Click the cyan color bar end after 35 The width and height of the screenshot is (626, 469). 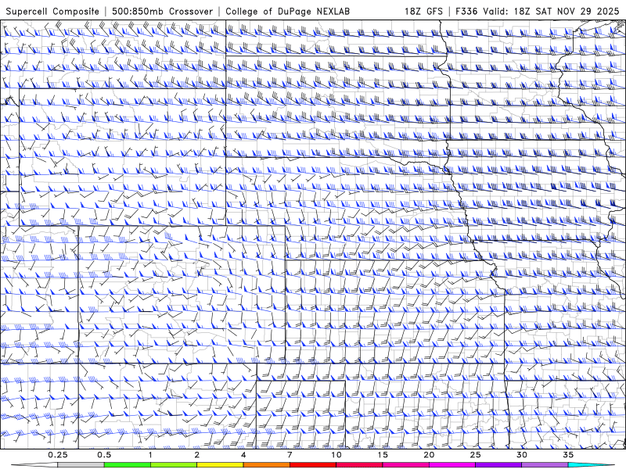(591, 464)
